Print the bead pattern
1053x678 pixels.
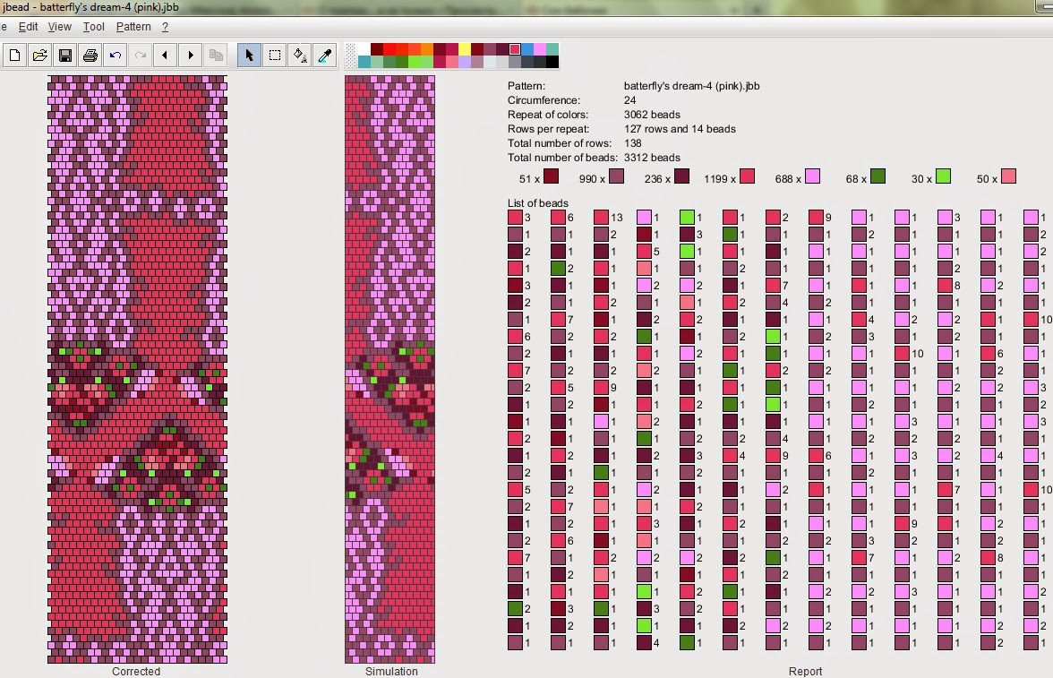90,56
